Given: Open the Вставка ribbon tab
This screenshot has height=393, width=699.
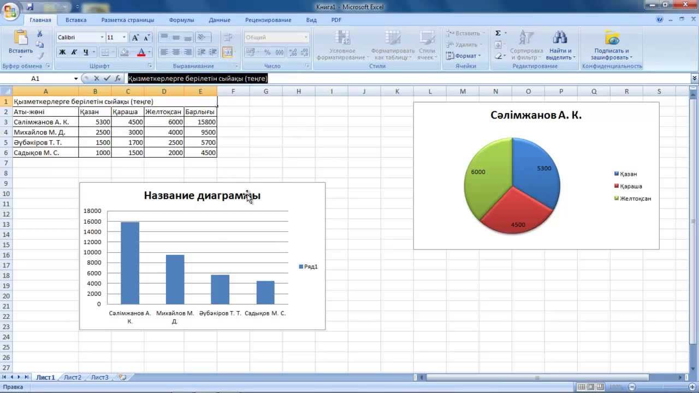Looking at the screenshot, I should (x=76, y=20).
